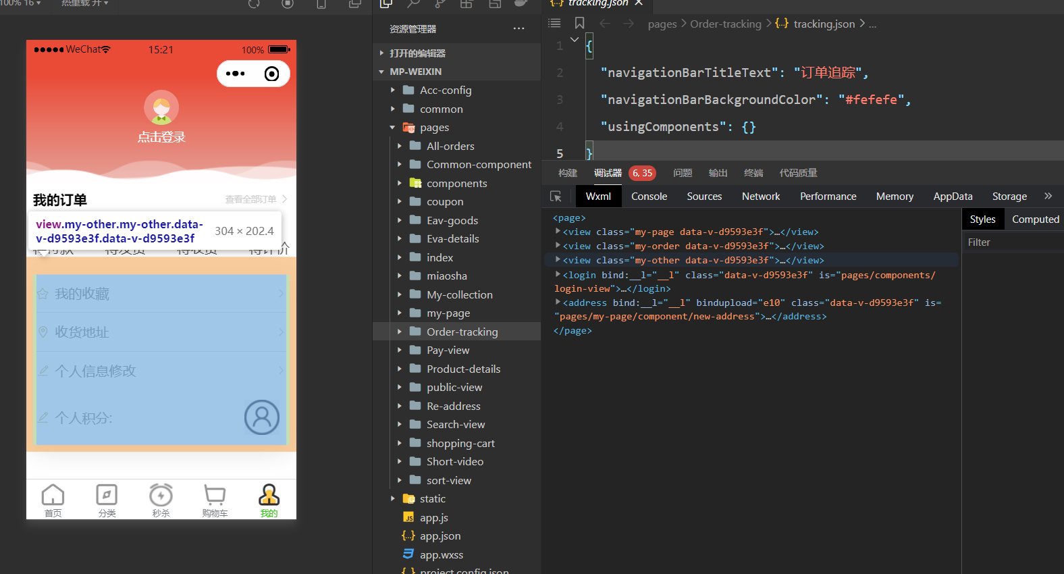Image resolution: width=1064 pixels, height=574 pixels.
Task: Expand the my-page view node in Wxml
Action: point(558,232)
